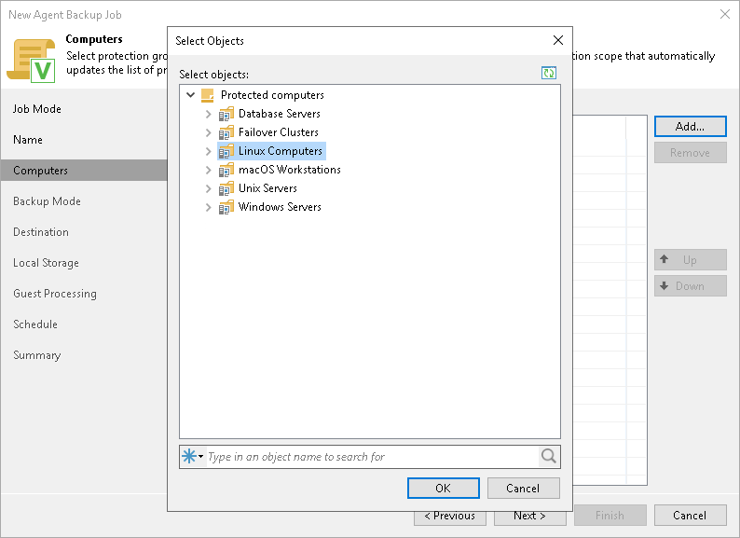This screenshot has width=740, height=538.
Task: Select Windows Servers in the tree
Action: tap(280, 207)
